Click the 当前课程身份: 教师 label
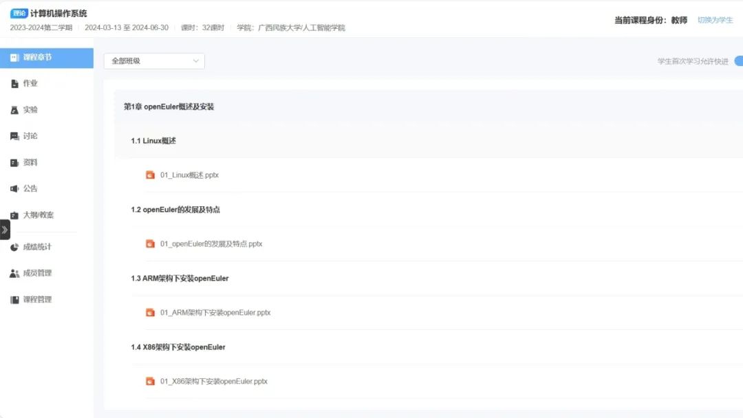The width and height of the screenshot is (743, 418). [x=651, y=20]
